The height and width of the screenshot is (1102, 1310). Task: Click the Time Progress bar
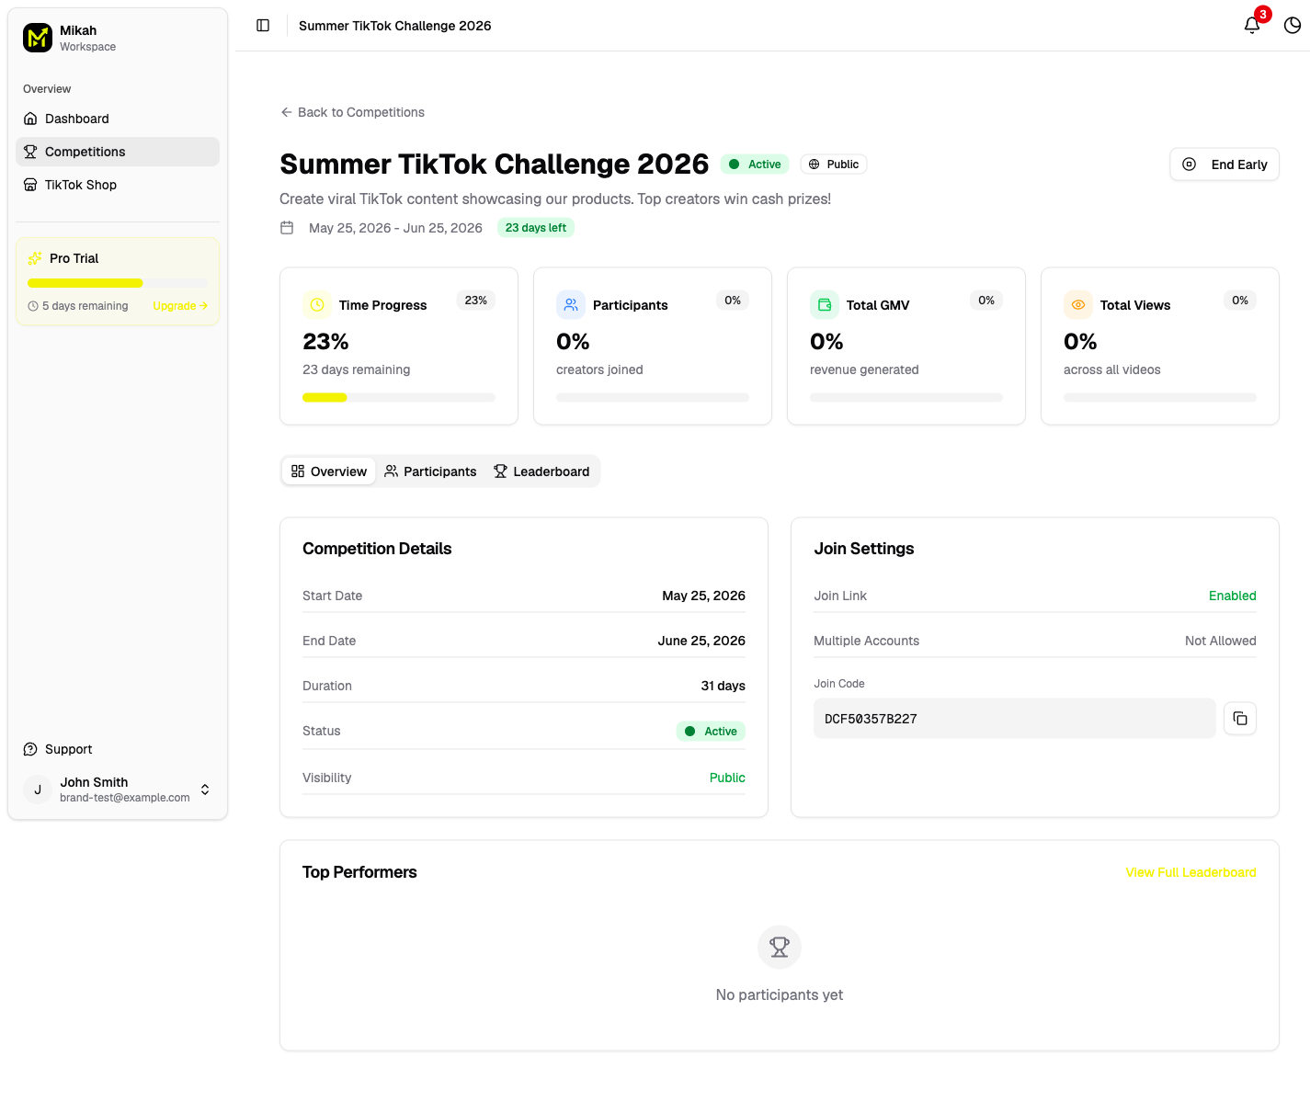pyautogui.click(x=399, y=398)
